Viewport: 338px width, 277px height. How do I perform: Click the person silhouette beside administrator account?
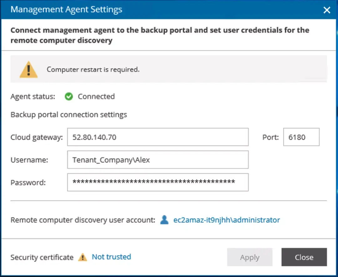point(164,220)
